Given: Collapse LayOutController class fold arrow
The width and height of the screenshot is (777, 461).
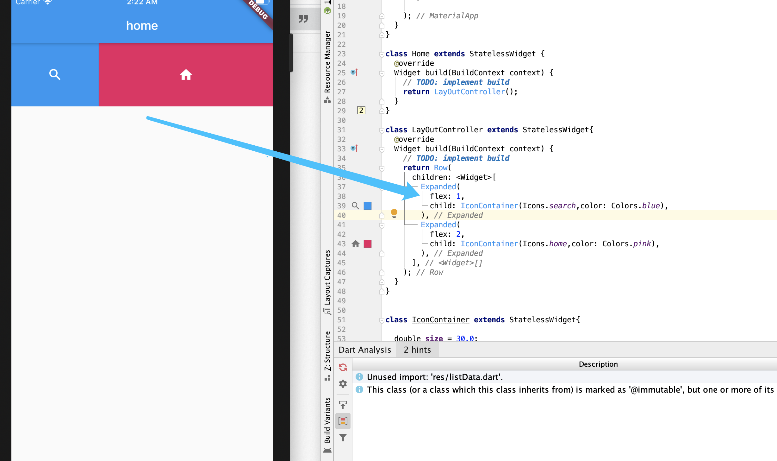Looking at the screenshot, I should pos(382,130).
